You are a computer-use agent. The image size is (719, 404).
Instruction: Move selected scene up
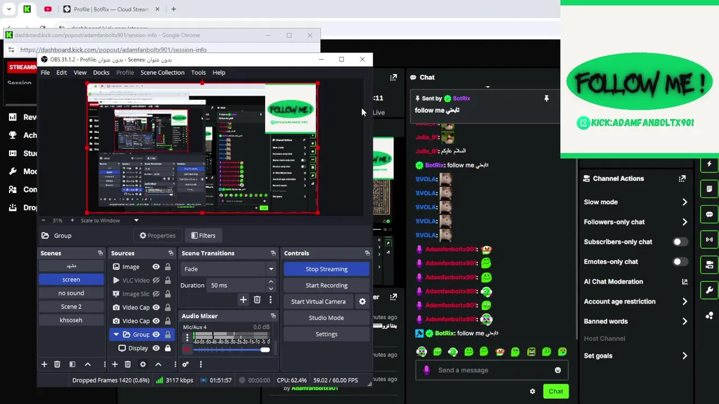pos(88,364)
